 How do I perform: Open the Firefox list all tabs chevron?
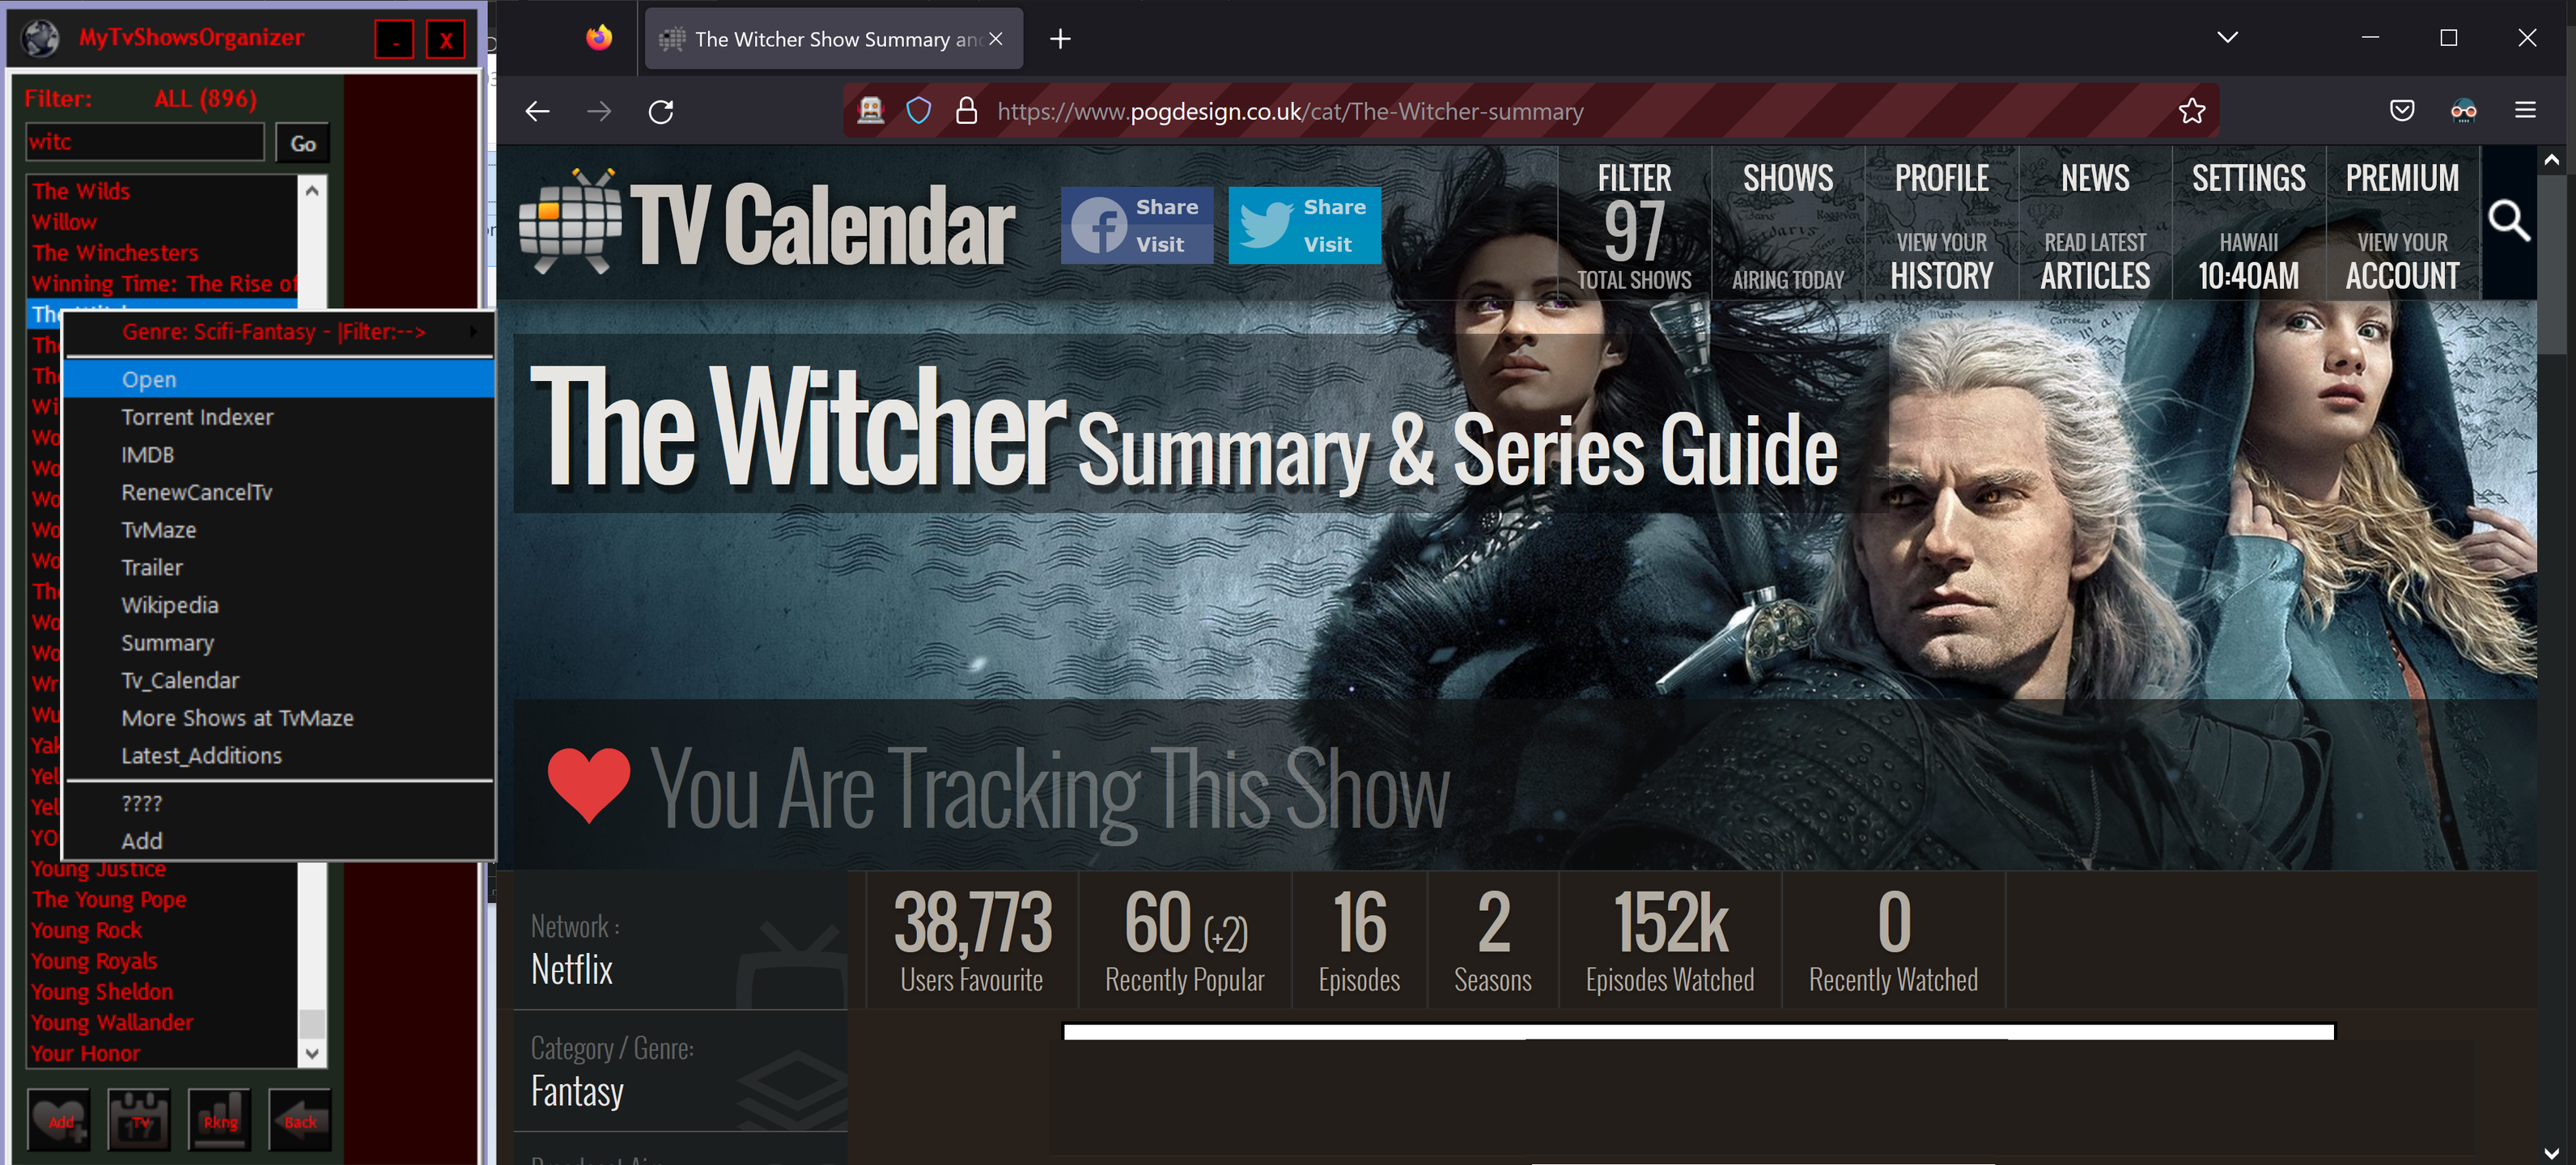pyautogui.click(x=2227, y=38)
